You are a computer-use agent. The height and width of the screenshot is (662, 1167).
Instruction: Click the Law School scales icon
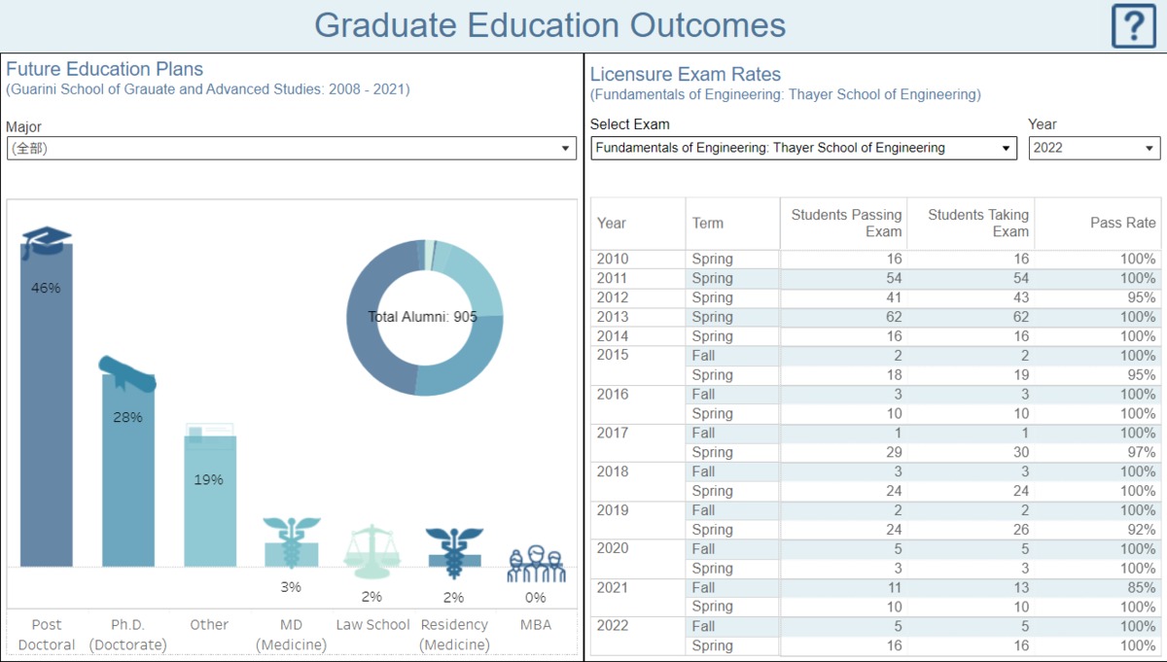coord(371,551)
